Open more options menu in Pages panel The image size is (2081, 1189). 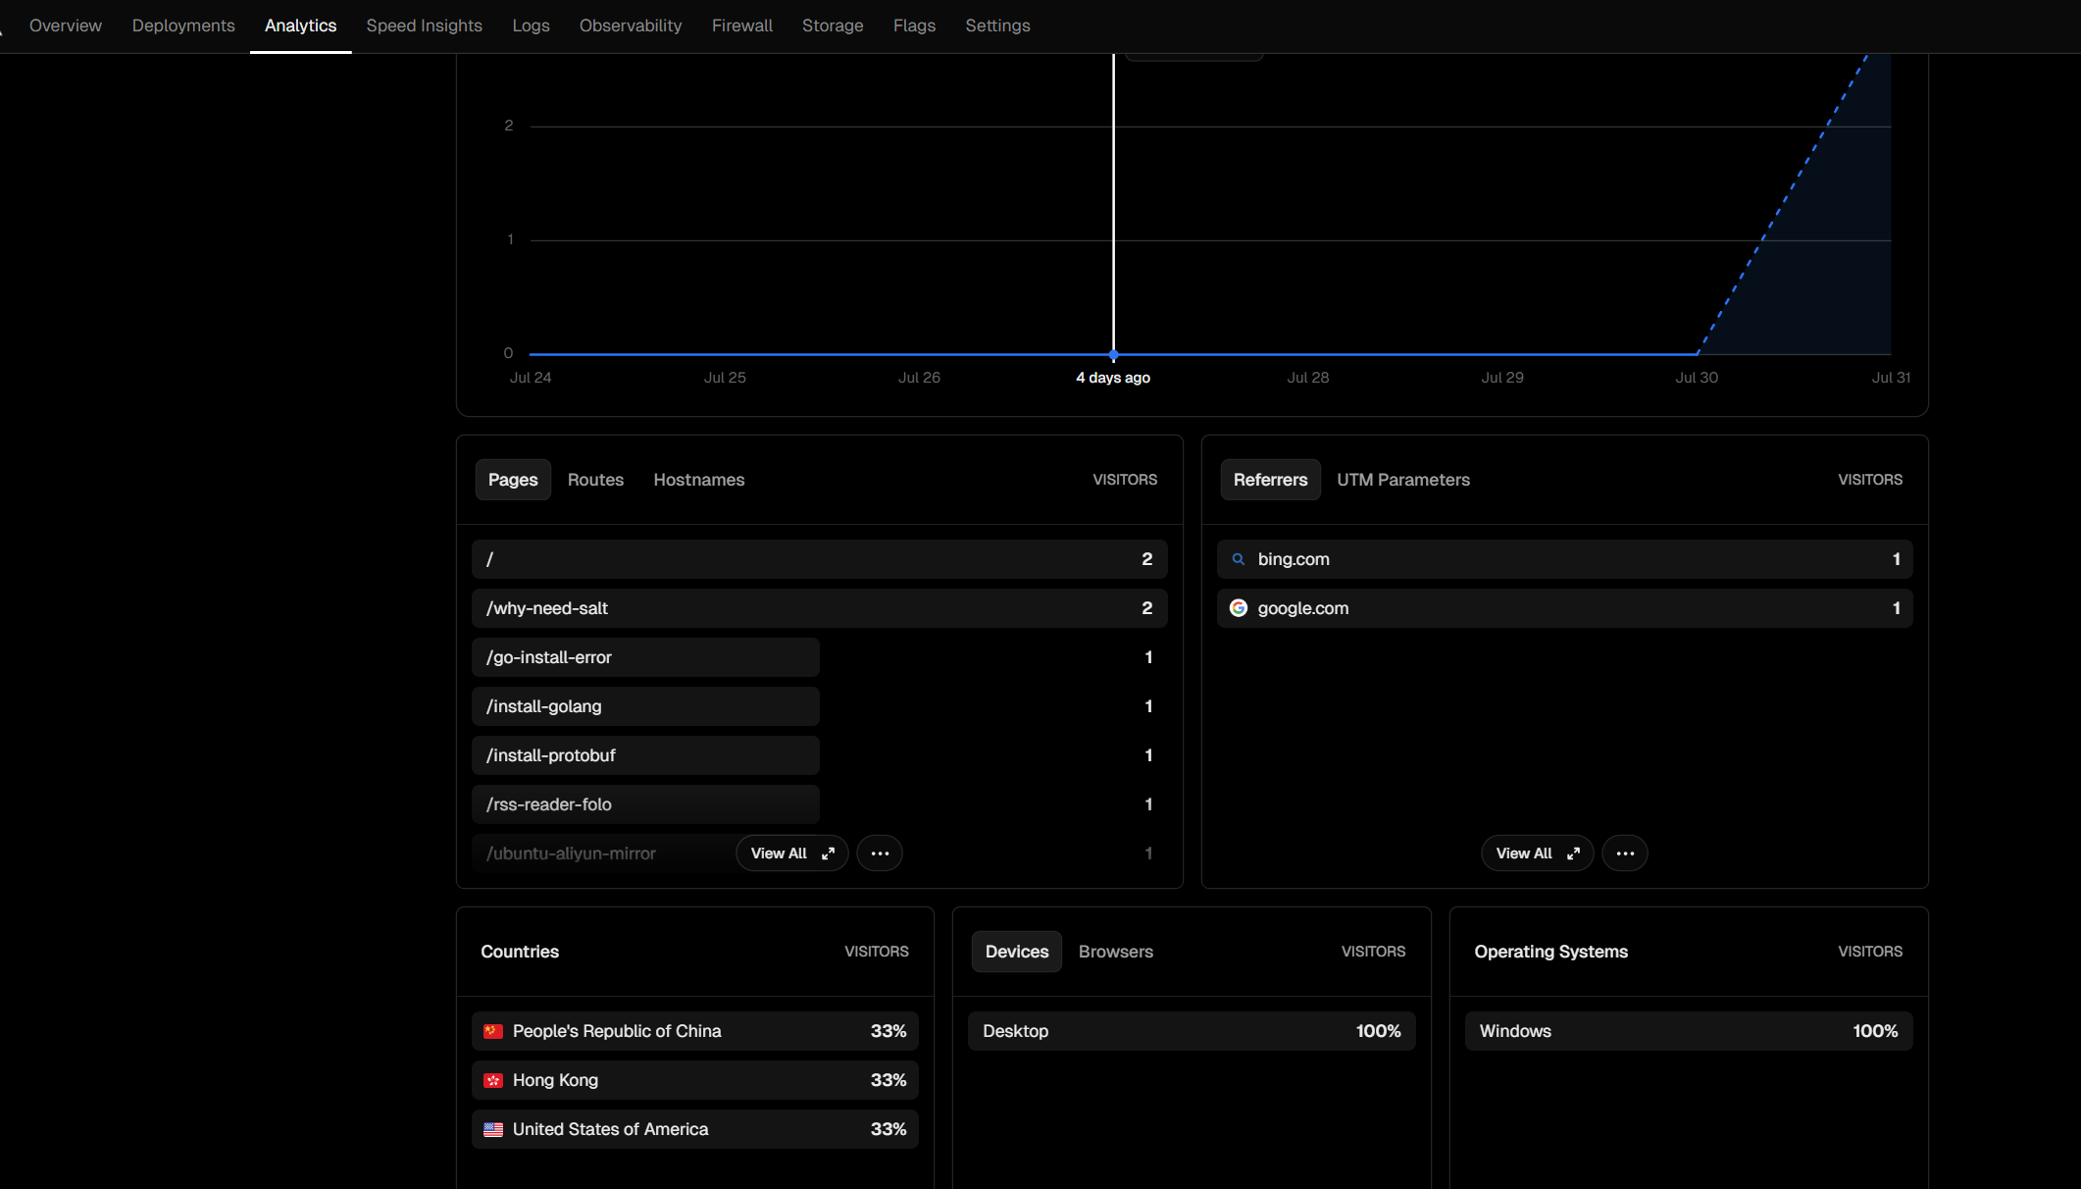tap(880, 853)
